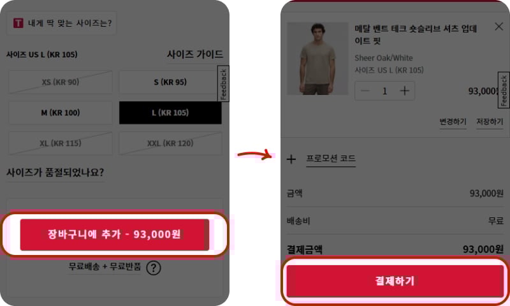Image resolution: width=510 pixels, height=306 pixels.
Task: Remove cart item with X icon
Action: 499,27
